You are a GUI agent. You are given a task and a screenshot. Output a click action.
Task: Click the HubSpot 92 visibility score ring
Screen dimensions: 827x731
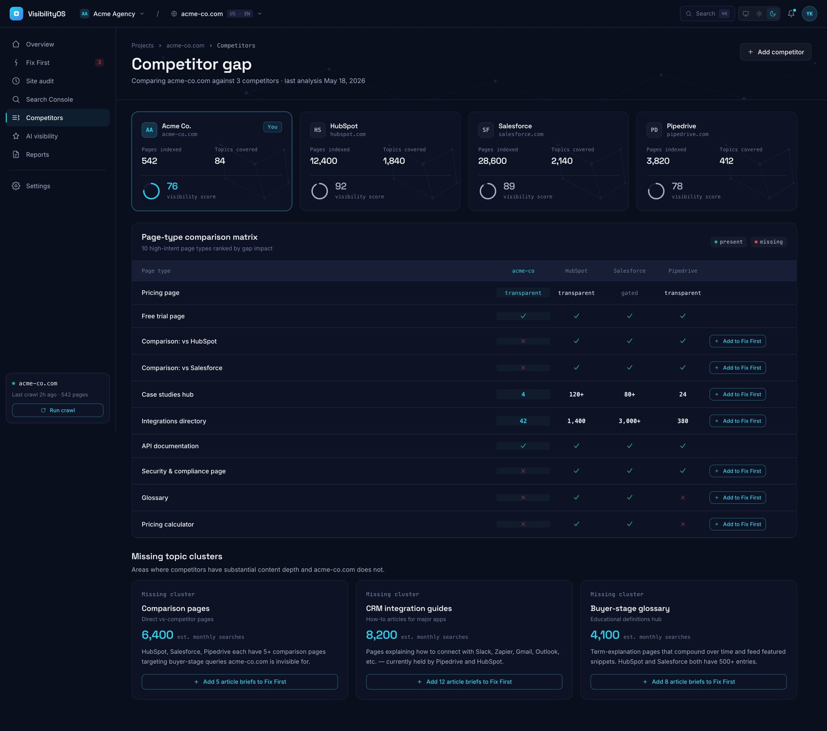click(x=320, y=191)
